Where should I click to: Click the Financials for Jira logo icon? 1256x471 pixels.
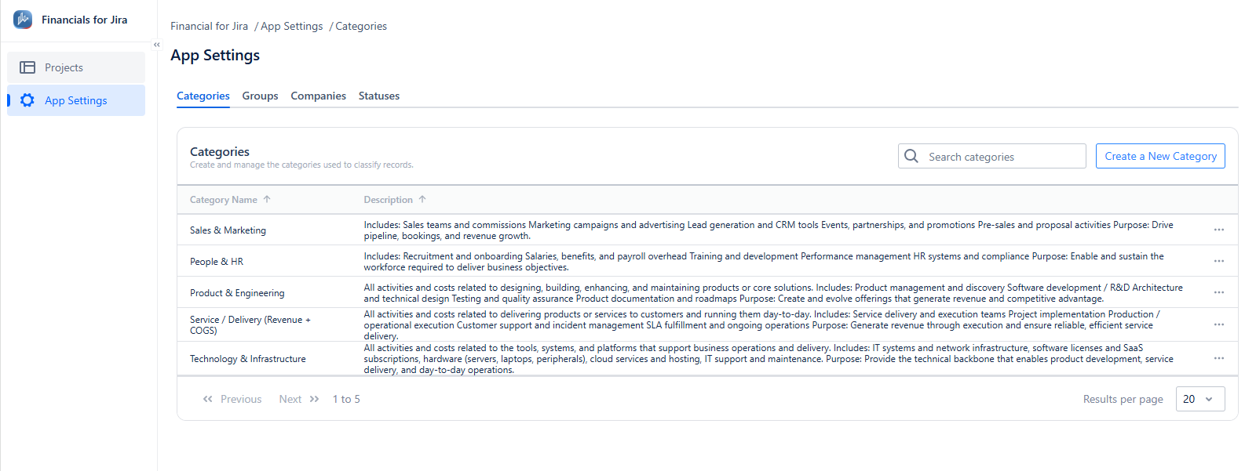23,20
